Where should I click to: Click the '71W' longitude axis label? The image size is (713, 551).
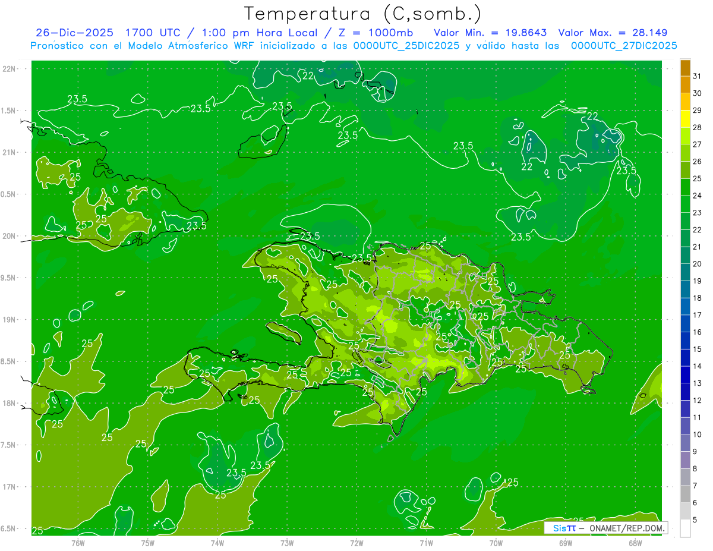click(426, 543)
